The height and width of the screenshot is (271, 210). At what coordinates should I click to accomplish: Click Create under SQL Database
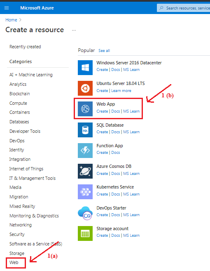[102, 132]
